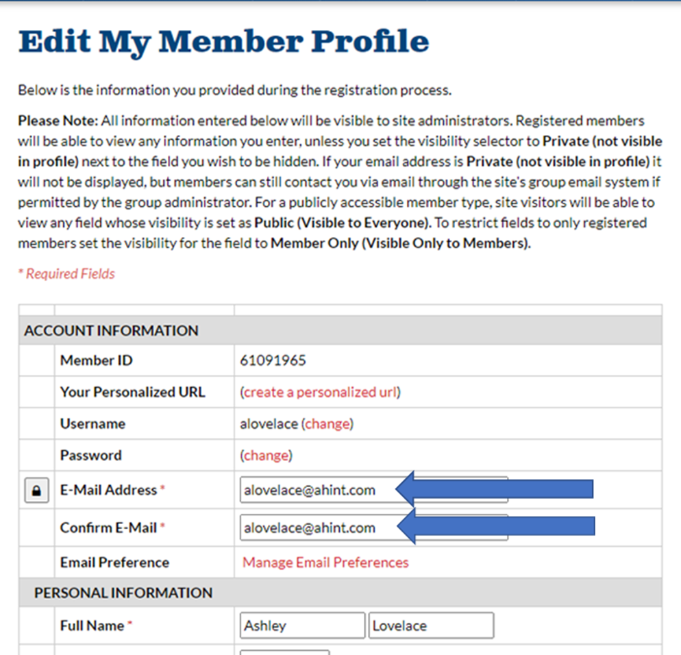Select the first name field containing Ashley
This screenshot has height=655, width=681.
click(302, 626)
